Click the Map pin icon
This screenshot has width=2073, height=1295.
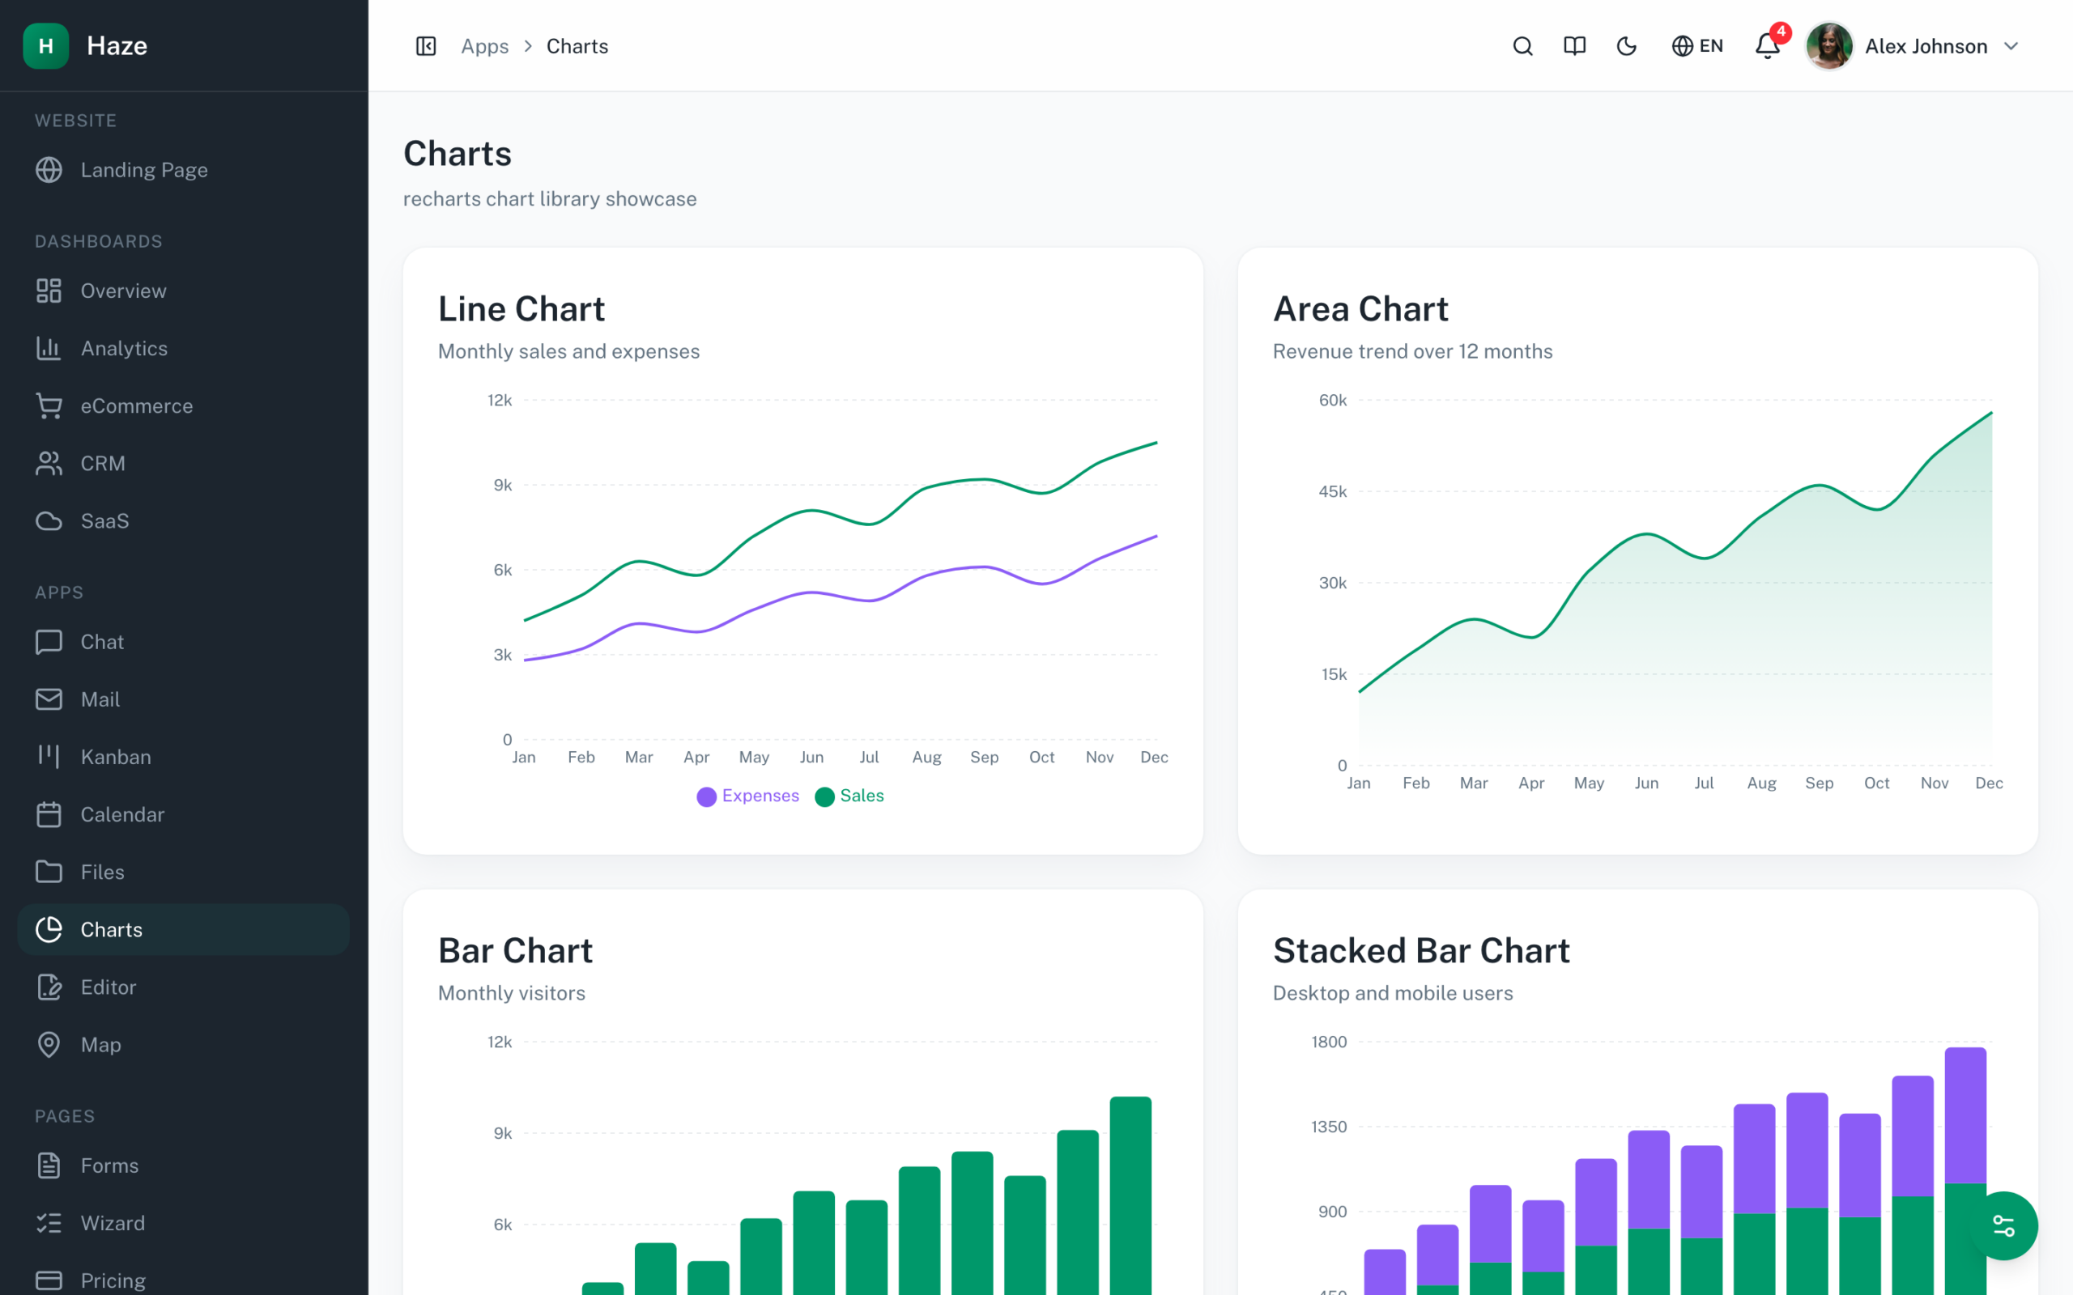point(49,1044)
